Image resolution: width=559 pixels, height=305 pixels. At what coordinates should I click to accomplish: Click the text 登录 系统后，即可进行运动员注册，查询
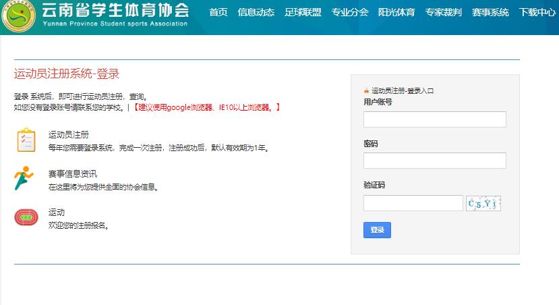point(80,96)
